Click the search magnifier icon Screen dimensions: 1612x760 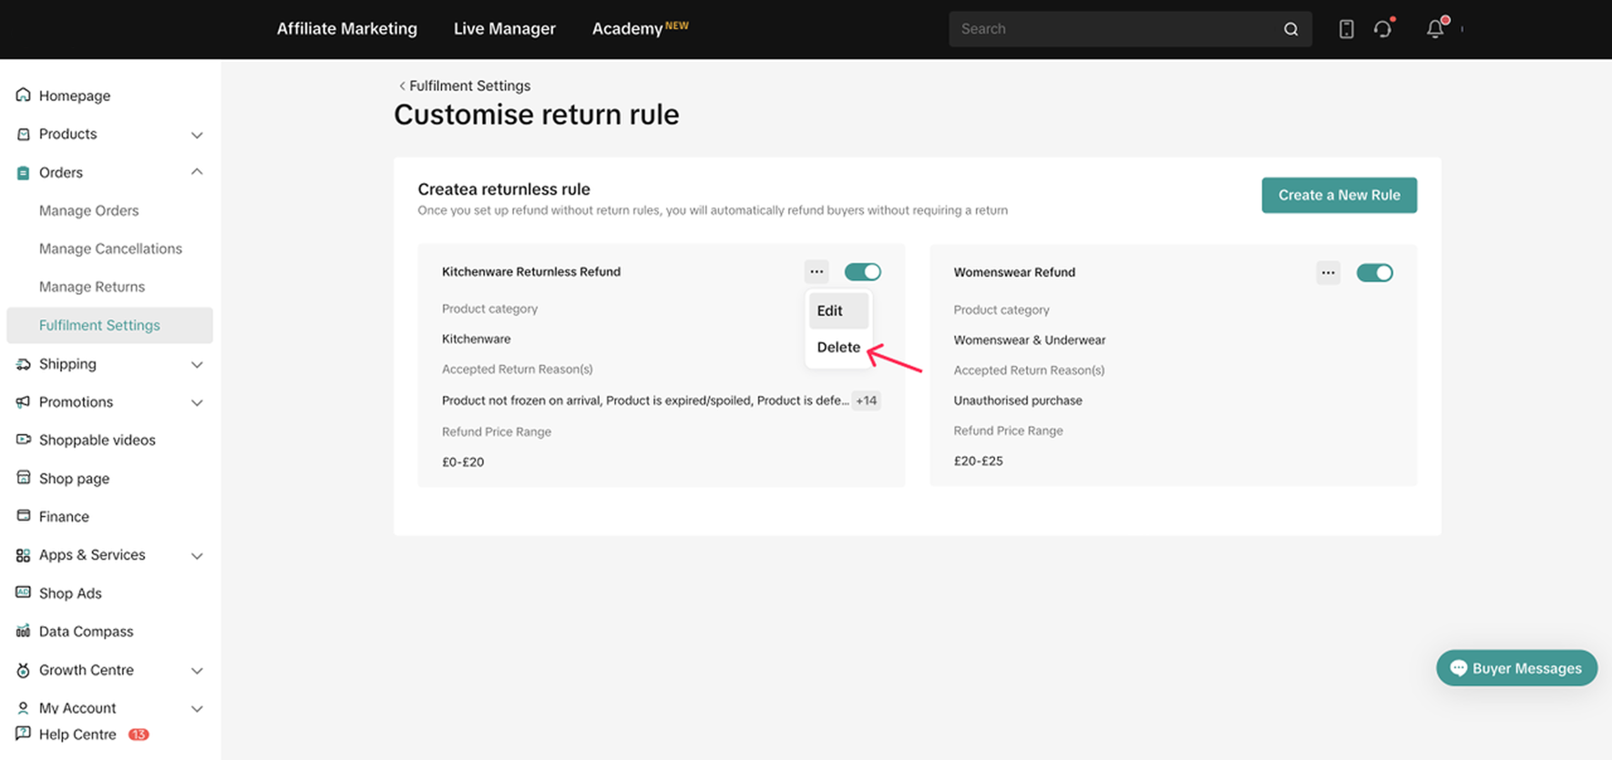(x=1291, y=29)
